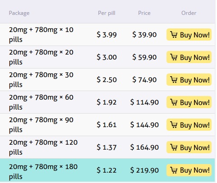Screen dimensions: 217x183
Task: Click cart icon for 90 pills package
Action: [x=174, y=125]
